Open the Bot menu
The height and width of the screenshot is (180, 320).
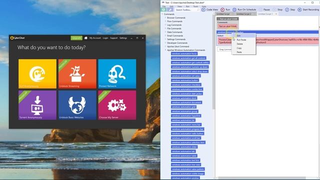tap(187, 6)
